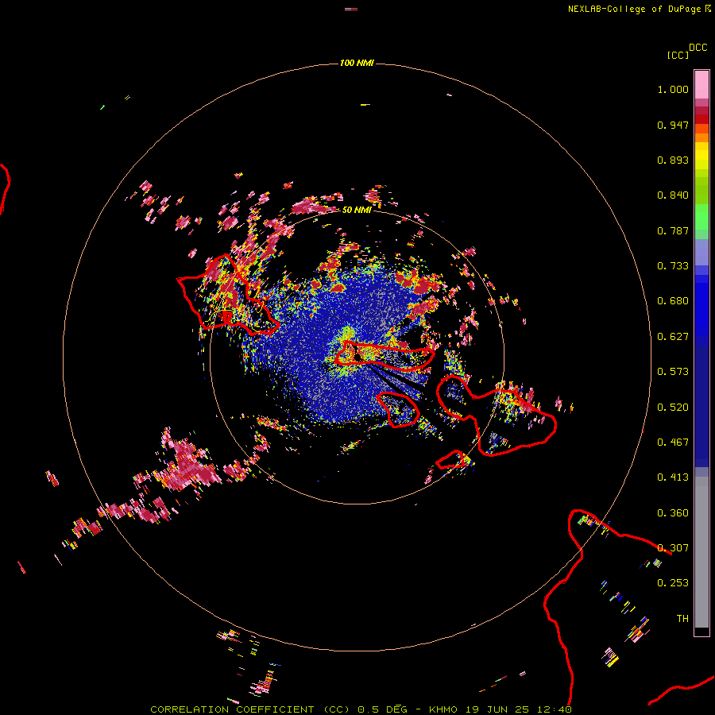Pick the gray colorbar segment near TH
This screenshot has height=715, width=715.
pos(701,552)
